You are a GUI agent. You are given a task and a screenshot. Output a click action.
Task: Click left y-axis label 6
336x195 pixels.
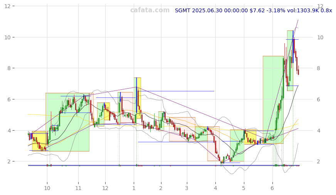[9, 99]
